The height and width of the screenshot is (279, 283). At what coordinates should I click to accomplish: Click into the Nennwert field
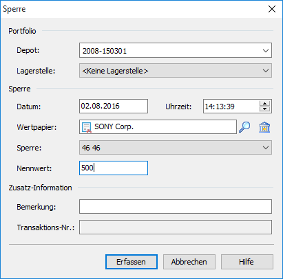(114, 168)
